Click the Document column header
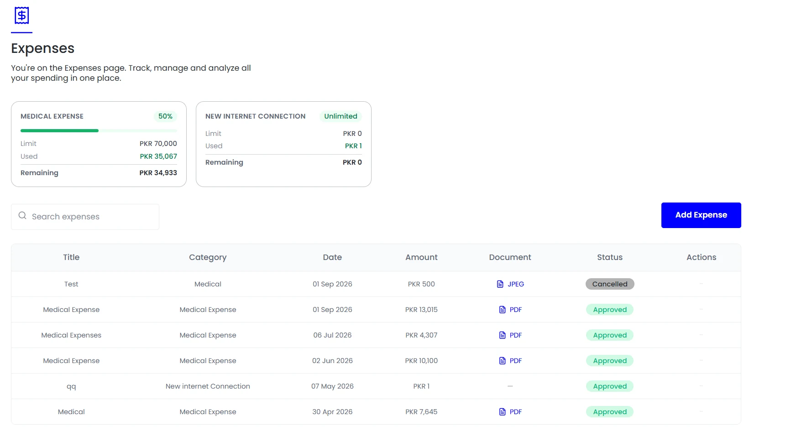786x447 pixels. [x=510, y=257]
